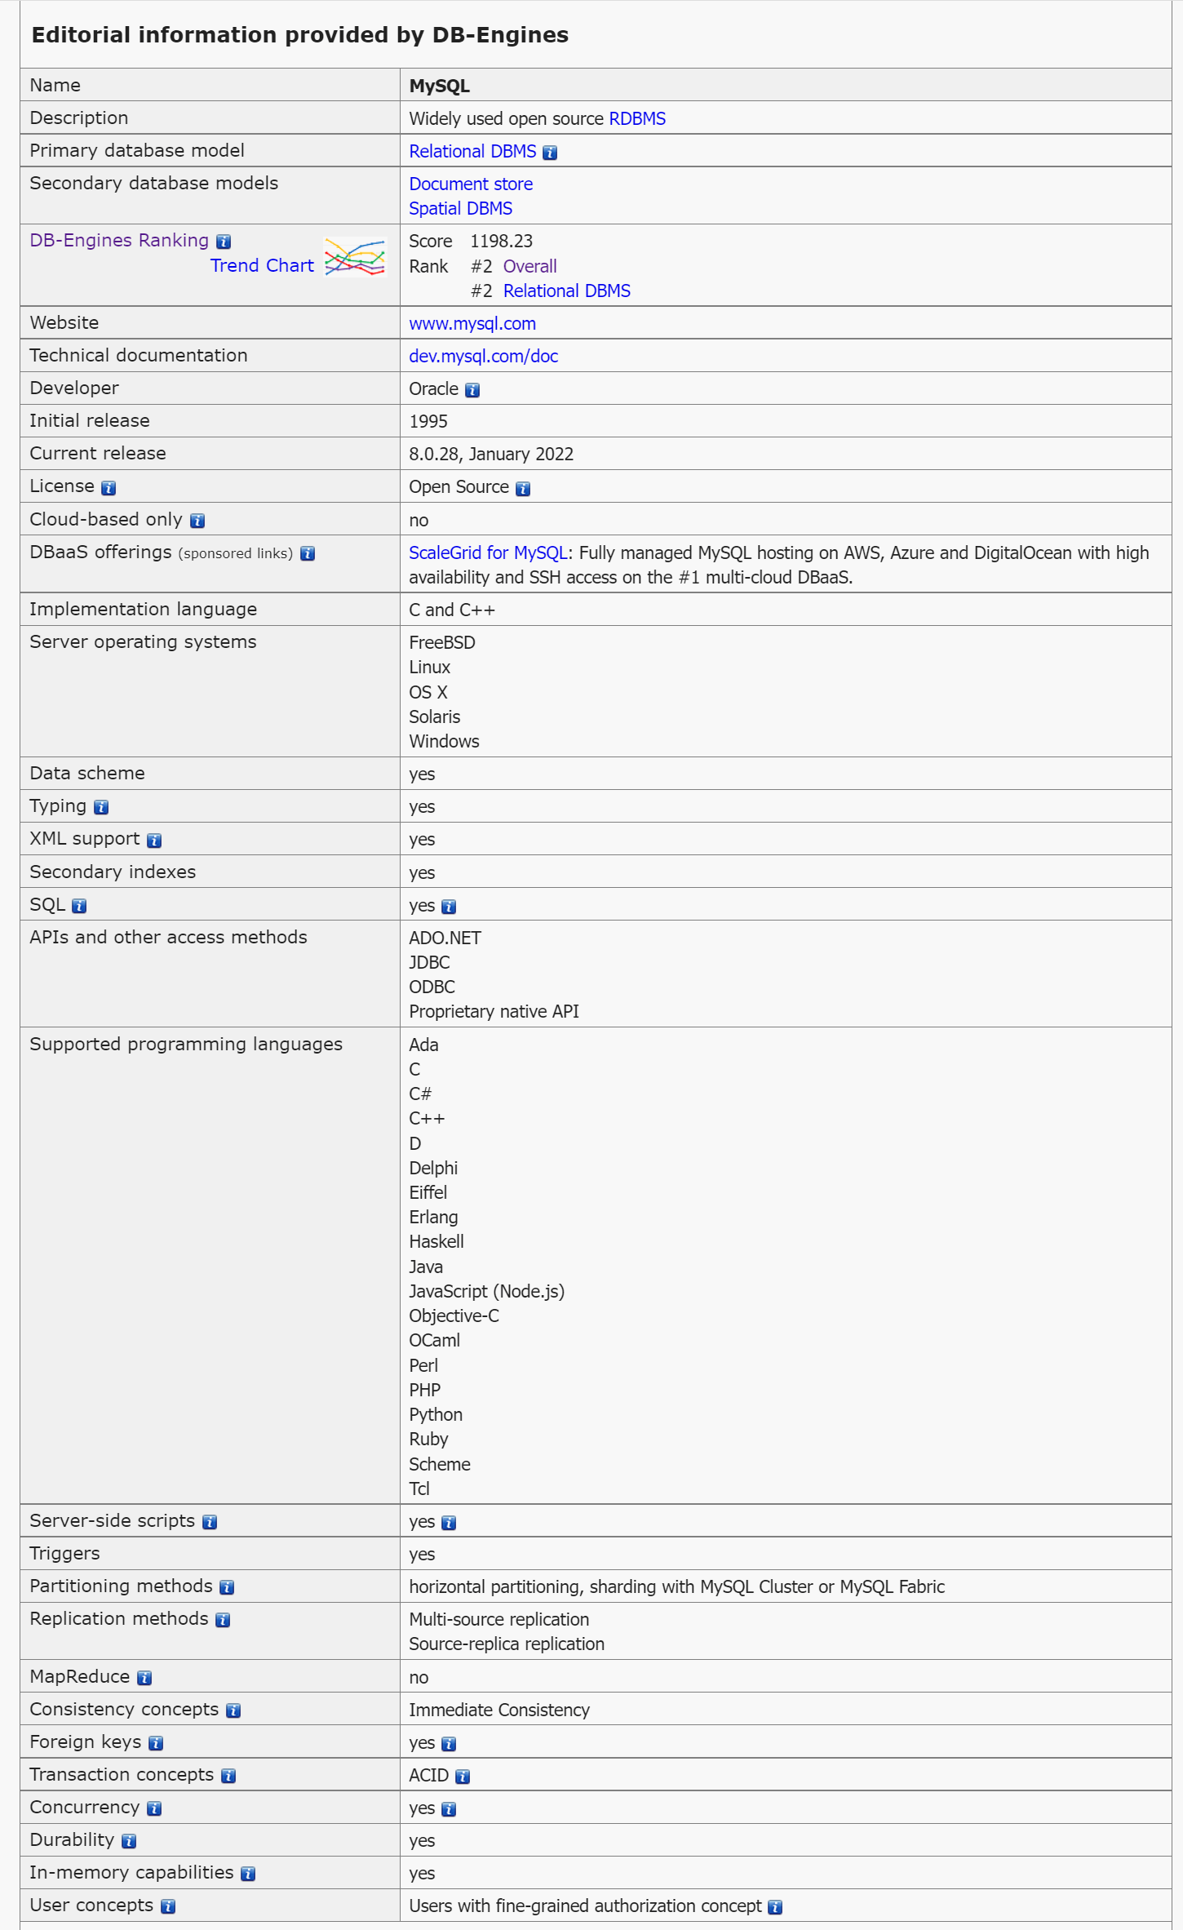The width and height of the screenshot is (1183, 1930).
Task: Click info icon beside Oracle developer
Action: tap(472, 390)
